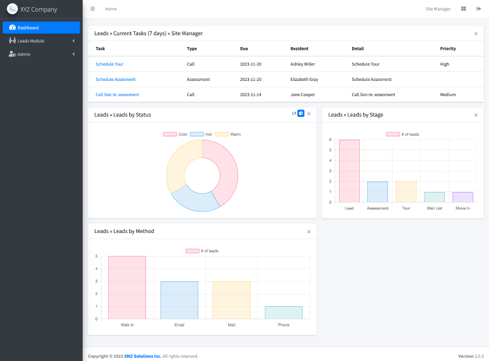Click the logout icon in top bar

coord(479,9)
